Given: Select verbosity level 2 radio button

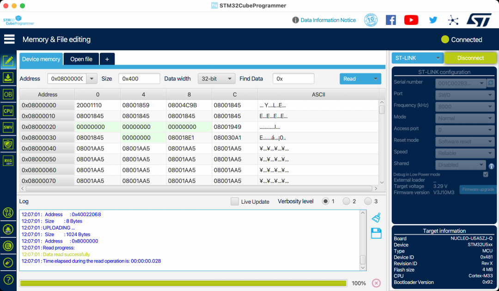Looking at the screenshot, I should click(347, 201).
